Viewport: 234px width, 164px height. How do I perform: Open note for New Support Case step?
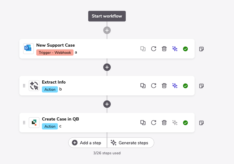tap(201, 49)
